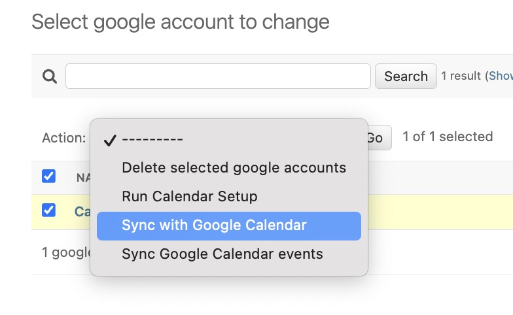Choose Delete selected google accounts action
Viewport: 513px width, 315px height.
point(234,168)
